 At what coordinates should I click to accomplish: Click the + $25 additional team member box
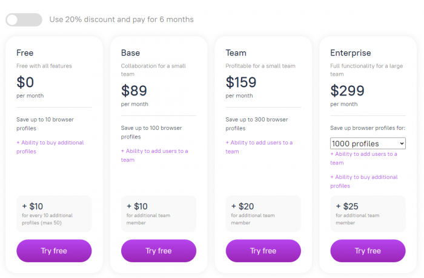(x=368, y=213)
